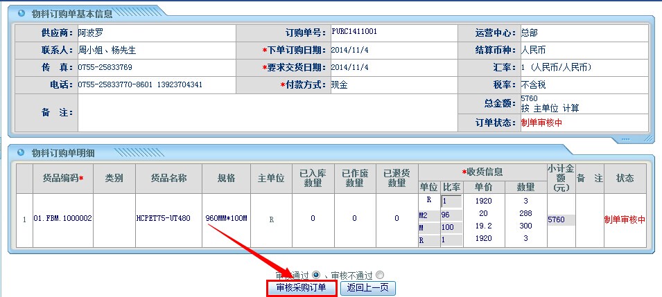This screenshot has width=662, height=297.
Task: Click the 比率 field showing 100
Action: pos(451,227)
